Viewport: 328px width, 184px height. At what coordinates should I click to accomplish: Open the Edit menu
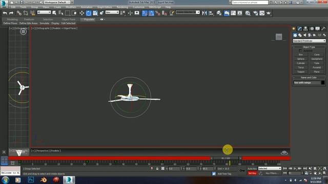click(x=13, y=7)
